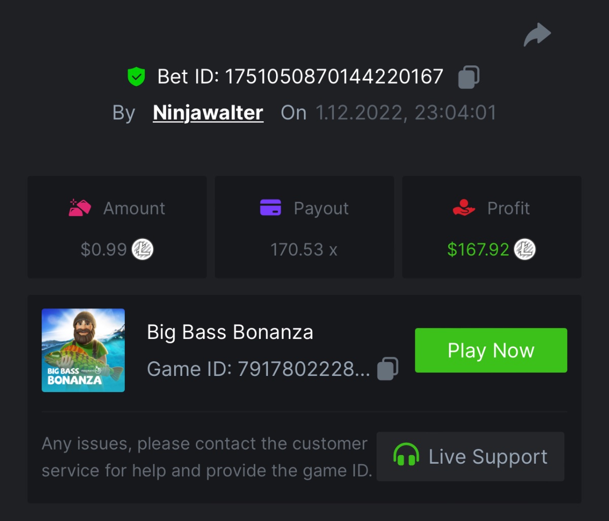609x521 pixels.
Task: Click the green $167.92 profit value
Action: click(x=478, y=250)
